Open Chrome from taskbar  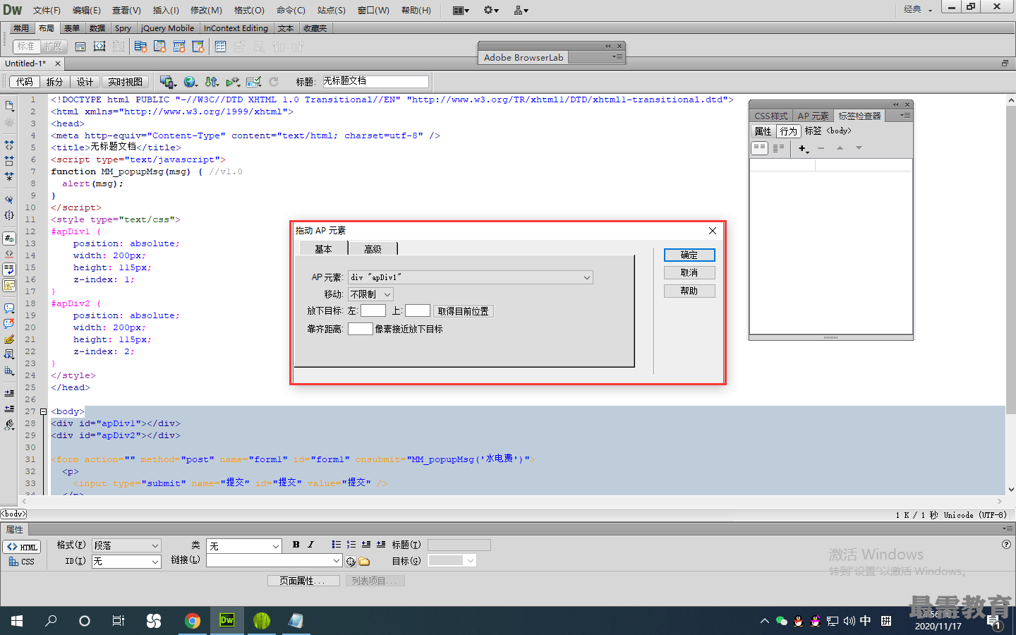pos(193,620)
